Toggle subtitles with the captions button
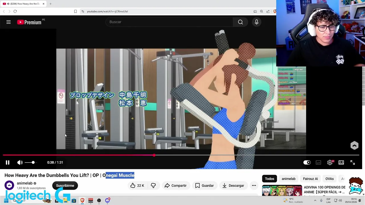365x205 pixels. coord(319,162)
